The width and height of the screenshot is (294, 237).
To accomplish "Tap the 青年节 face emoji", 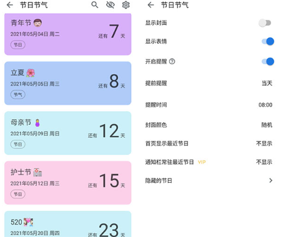I will pyautogui.click(x=37, y=23).
